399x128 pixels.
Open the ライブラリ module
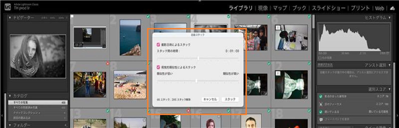[241, 8]
